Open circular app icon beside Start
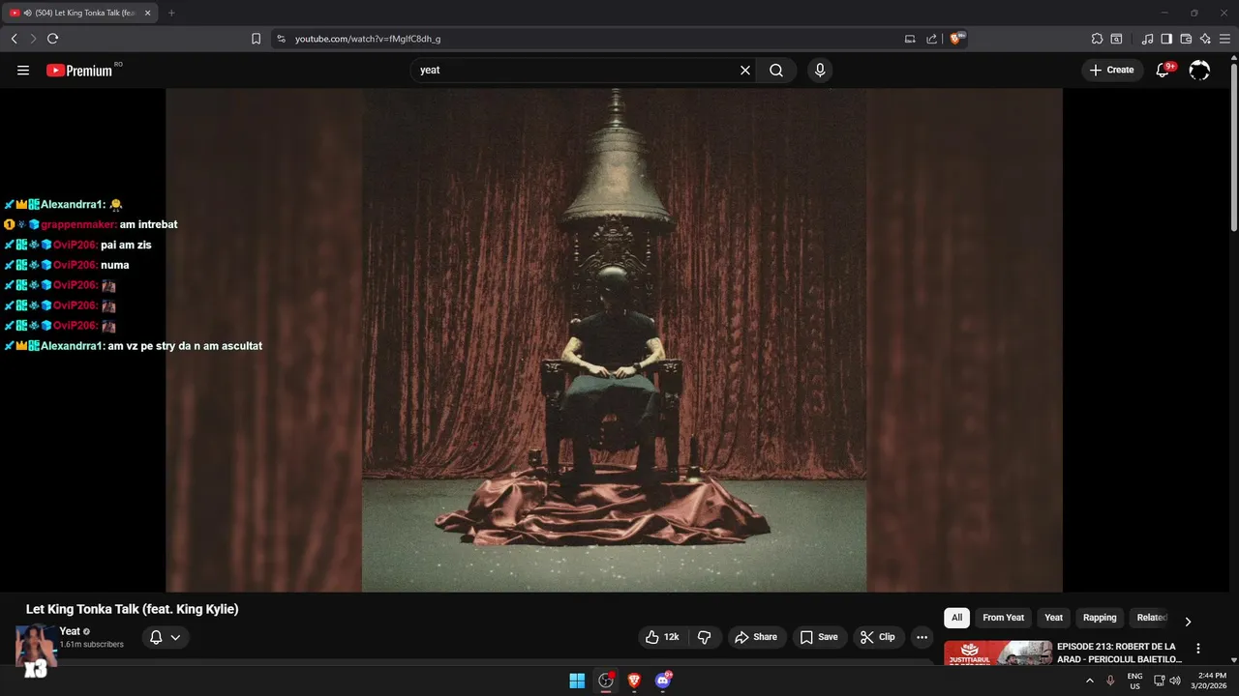 point(606,681)
